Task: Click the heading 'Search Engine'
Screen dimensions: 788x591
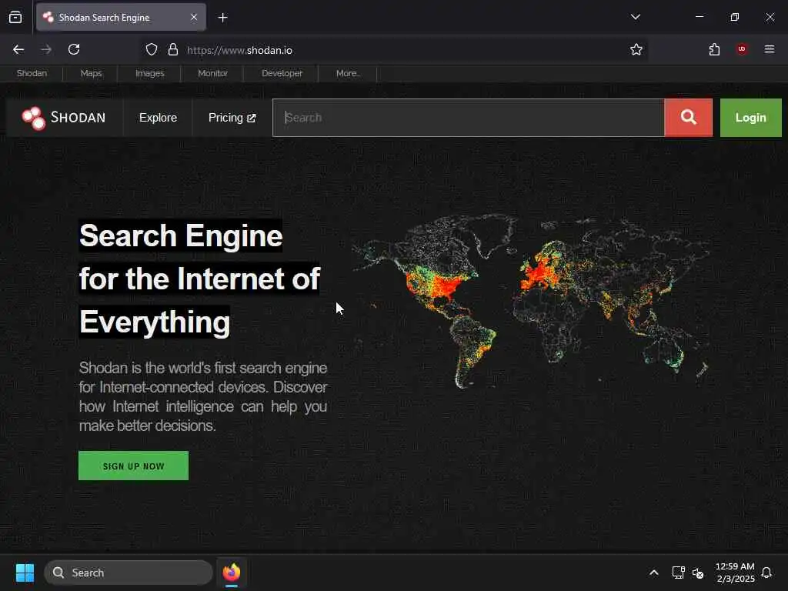Action: coord(181,235)
